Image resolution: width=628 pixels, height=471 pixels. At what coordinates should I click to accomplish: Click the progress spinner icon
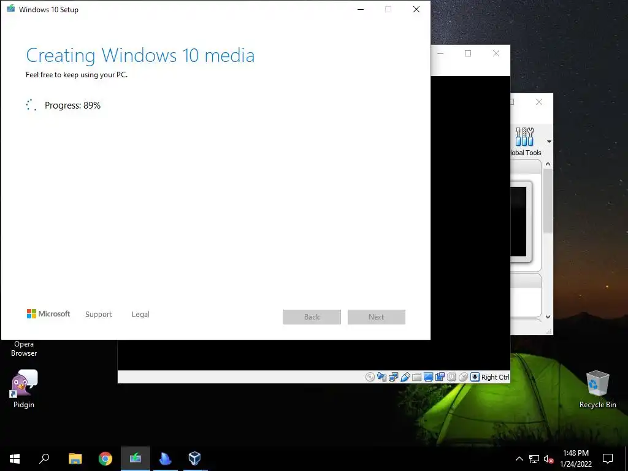click(x=31, y=105)
